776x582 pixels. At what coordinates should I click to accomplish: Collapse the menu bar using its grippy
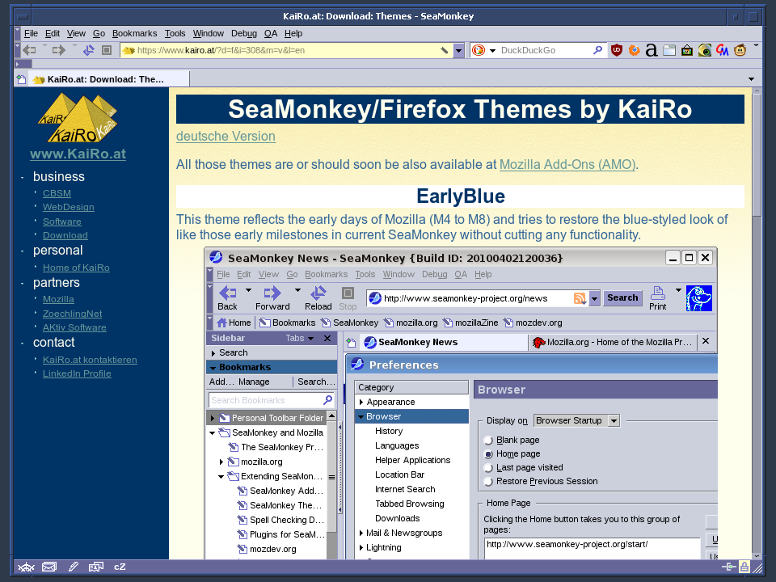(x=18, y=33)
